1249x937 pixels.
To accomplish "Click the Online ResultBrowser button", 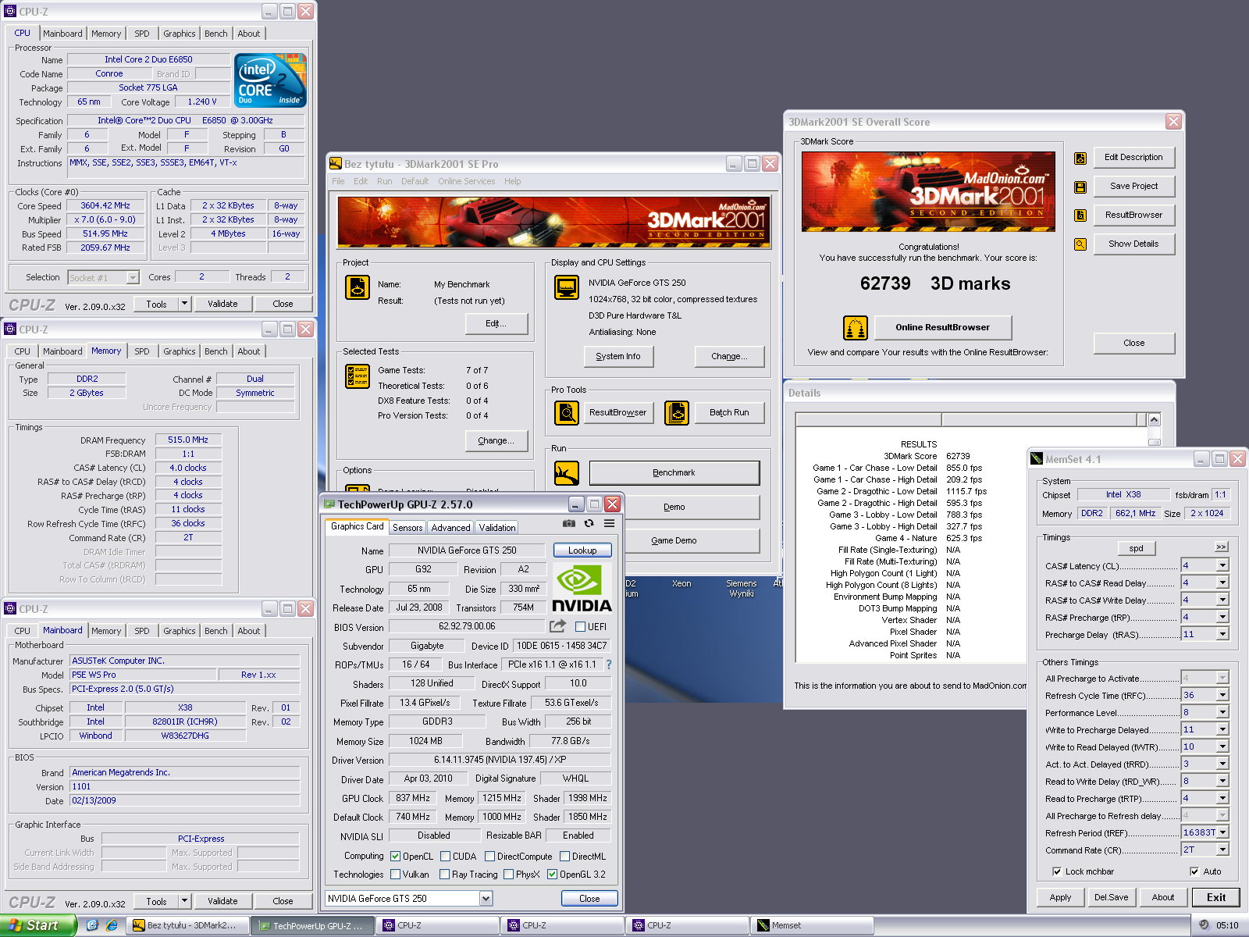I will tap(942, 327).
